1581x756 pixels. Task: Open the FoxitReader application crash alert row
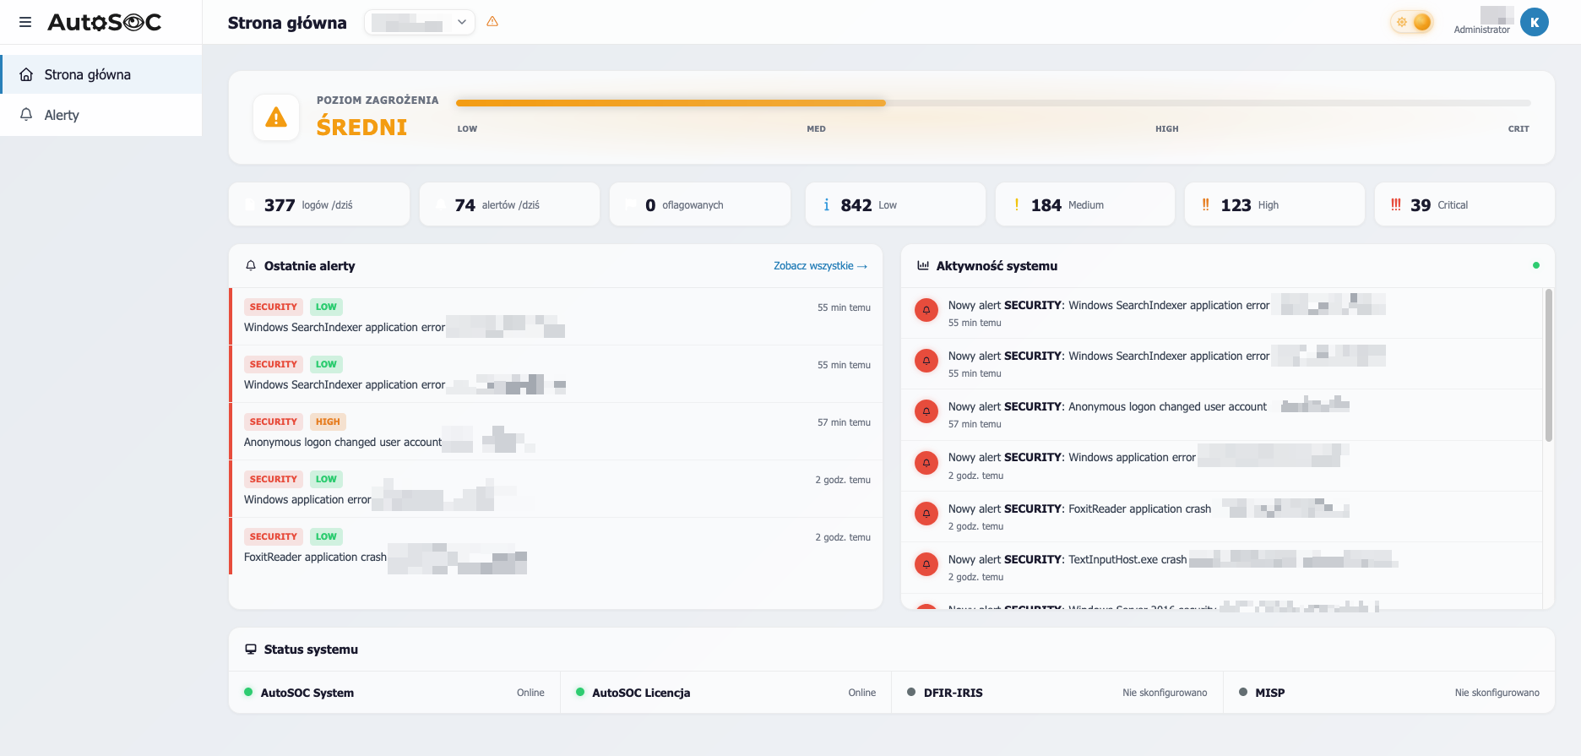click(x=556, y=547)
